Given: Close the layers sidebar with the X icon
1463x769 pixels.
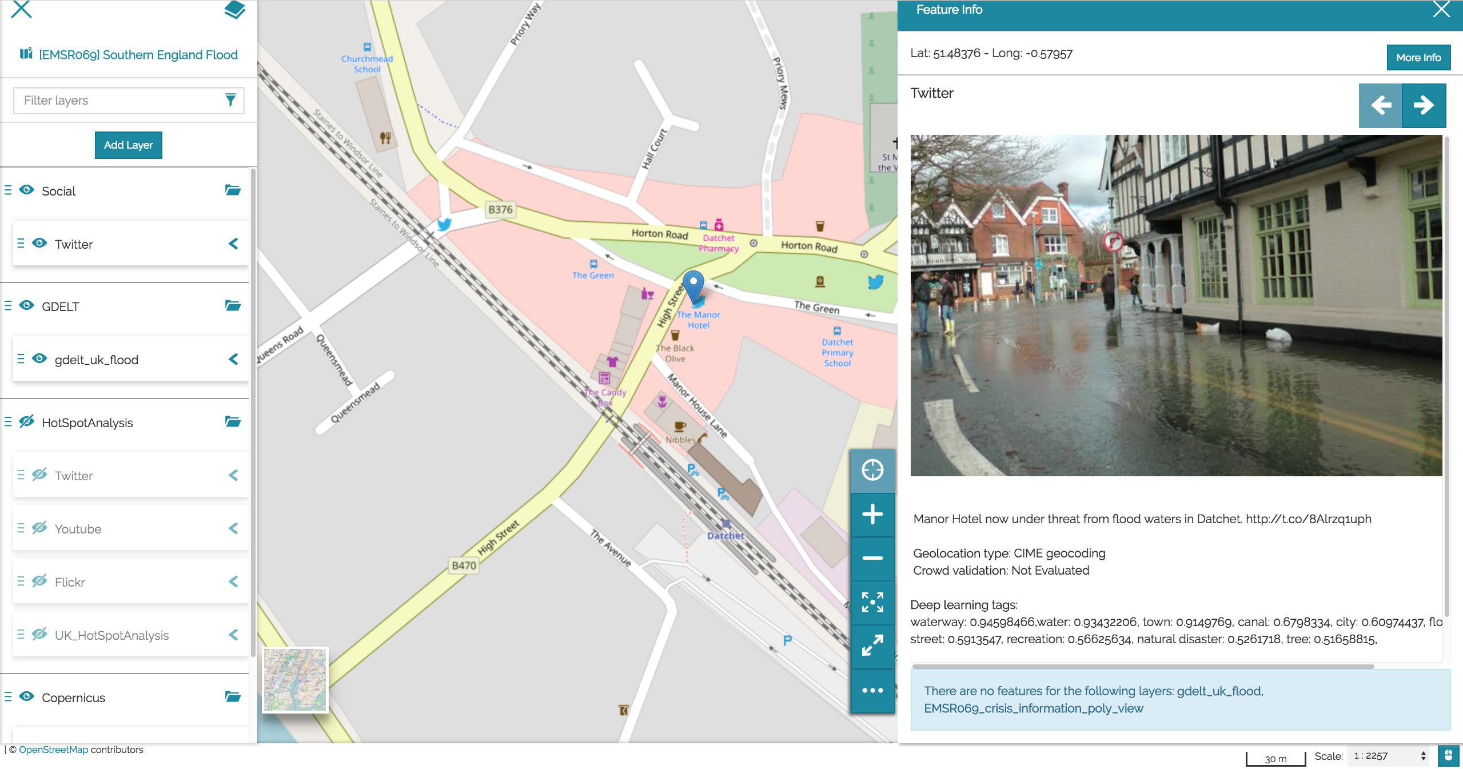Looking at the screenshot, I should (21, 9).
